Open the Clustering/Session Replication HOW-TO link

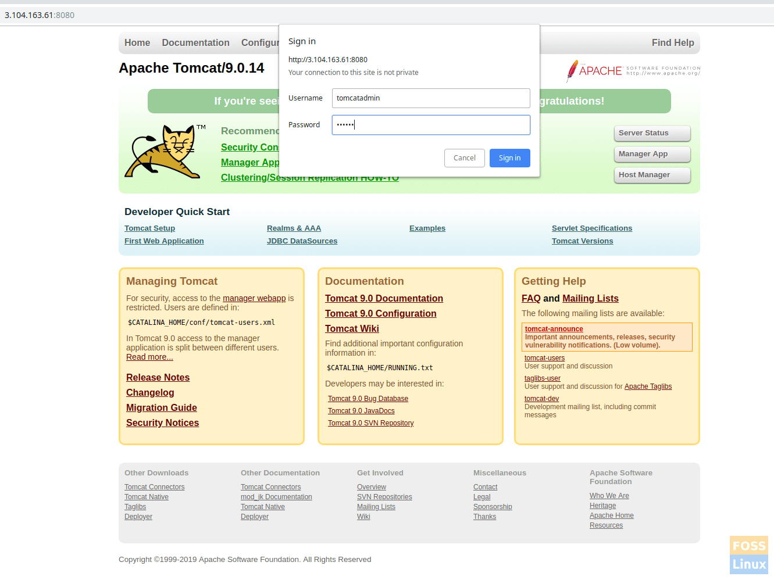[310, 179]
